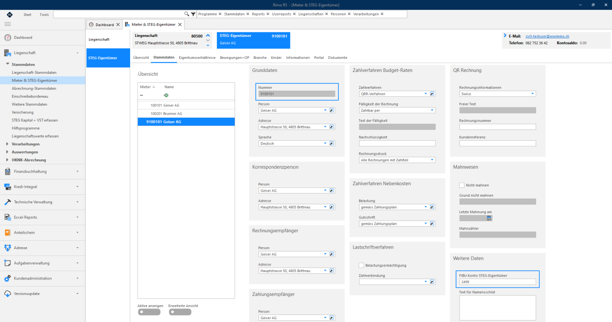Click the Nachschüssigkeit input field
The image size is (612, 322).
pos(397,143)
